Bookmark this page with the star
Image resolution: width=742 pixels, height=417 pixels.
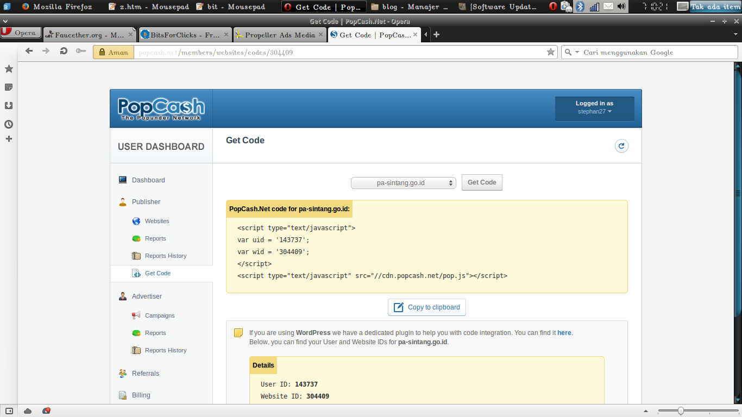[551, 52]
